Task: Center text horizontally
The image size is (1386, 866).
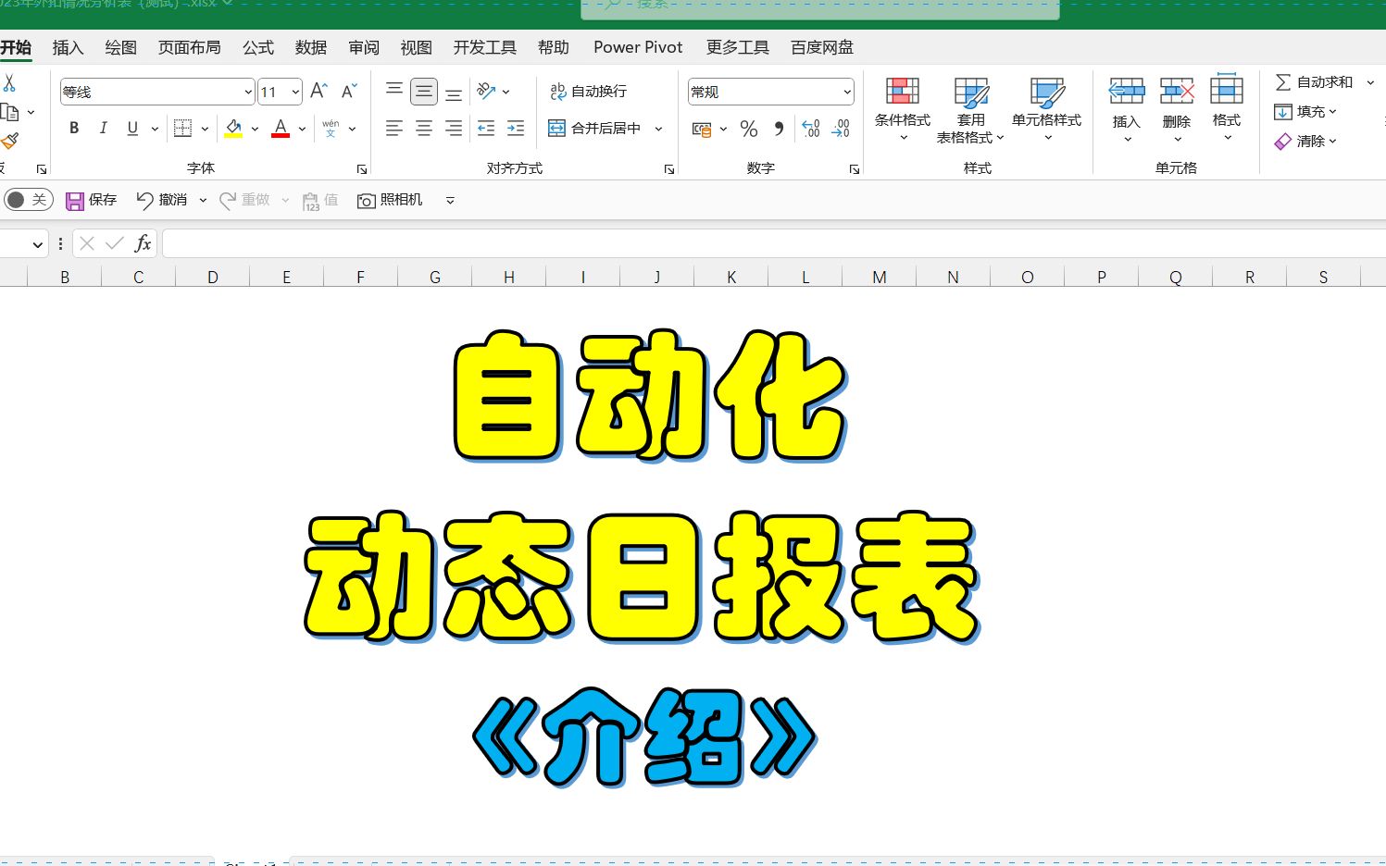Action: coord(424,129)
